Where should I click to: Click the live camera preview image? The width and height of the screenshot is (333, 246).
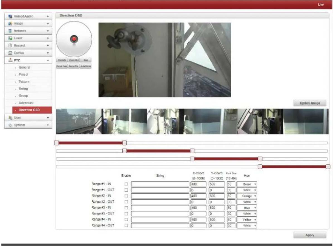coord(165,60)
